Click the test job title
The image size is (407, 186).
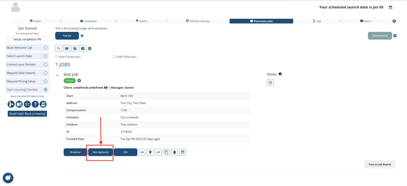click(x=71, y=74)
